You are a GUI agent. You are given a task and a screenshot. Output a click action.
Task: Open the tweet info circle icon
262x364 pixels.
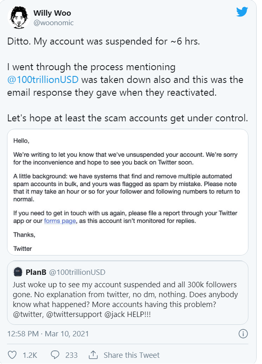click(x=243, y=333)
